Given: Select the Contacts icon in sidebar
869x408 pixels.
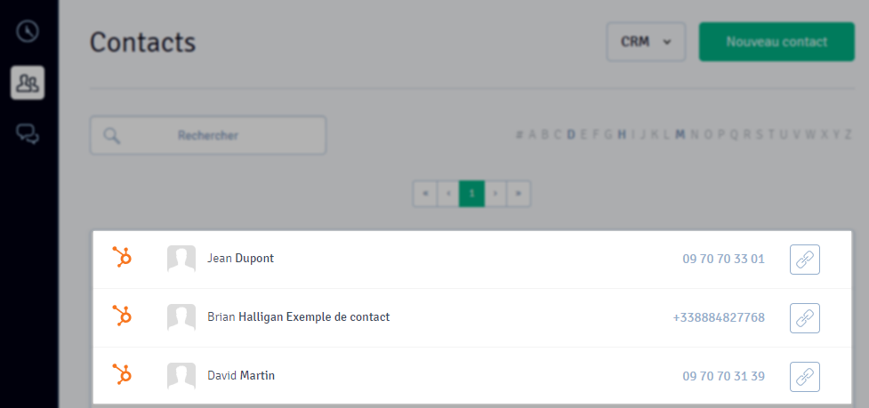Looking at the screenshot, I should tap(28, 83).
